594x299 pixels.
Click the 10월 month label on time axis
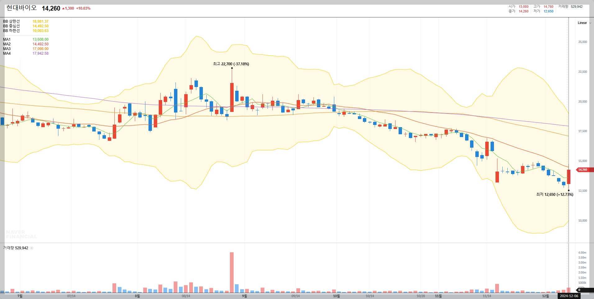coord(336,296)
